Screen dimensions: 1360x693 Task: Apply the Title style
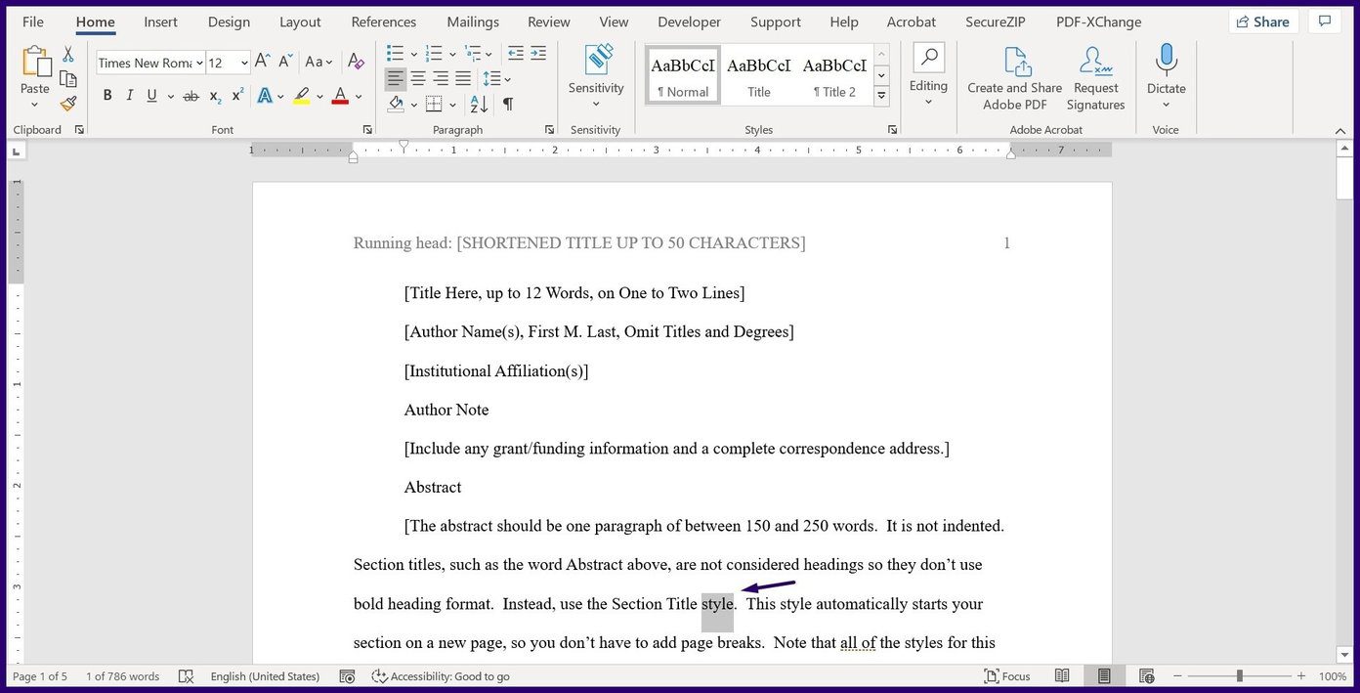pyautogui.click(x=759, y=74)
